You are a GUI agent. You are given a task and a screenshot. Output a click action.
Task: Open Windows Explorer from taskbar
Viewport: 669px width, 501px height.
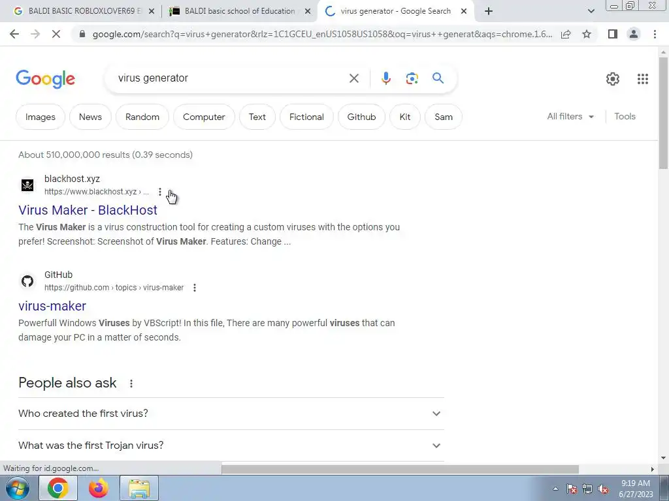tap(139, 488)
